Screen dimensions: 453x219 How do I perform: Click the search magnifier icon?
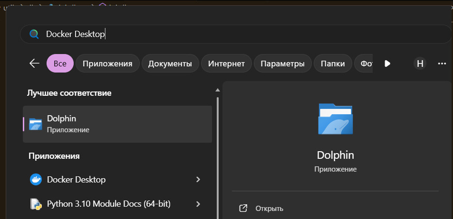[x=34, y=34]
